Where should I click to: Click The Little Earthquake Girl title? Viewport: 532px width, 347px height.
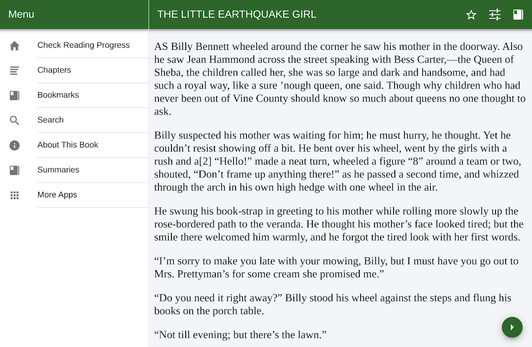coord(237,14)
